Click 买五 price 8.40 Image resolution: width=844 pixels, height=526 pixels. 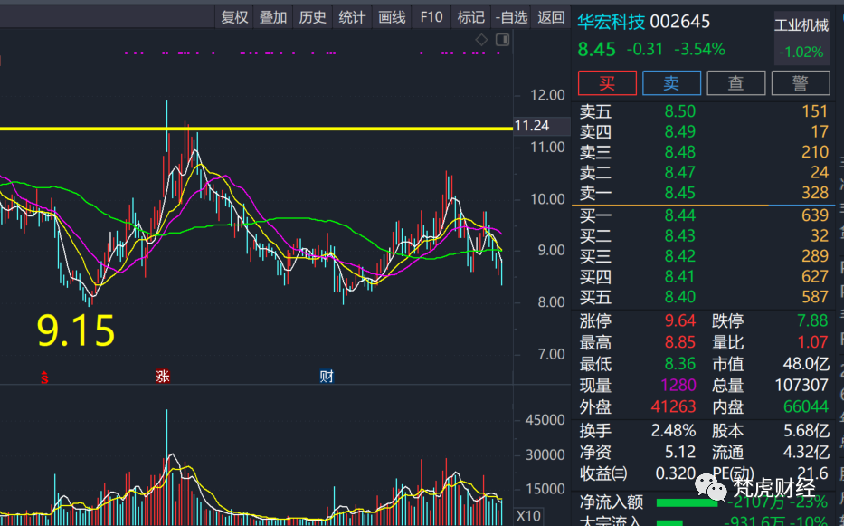[x=680, y=297]
